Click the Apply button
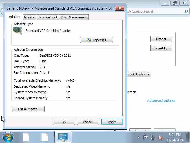190x143 pixels. tap(112, 122)
